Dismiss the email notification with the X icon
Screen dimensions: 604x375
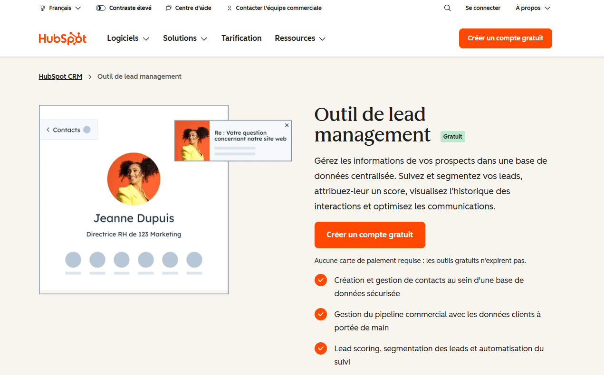tap(286, 125)
